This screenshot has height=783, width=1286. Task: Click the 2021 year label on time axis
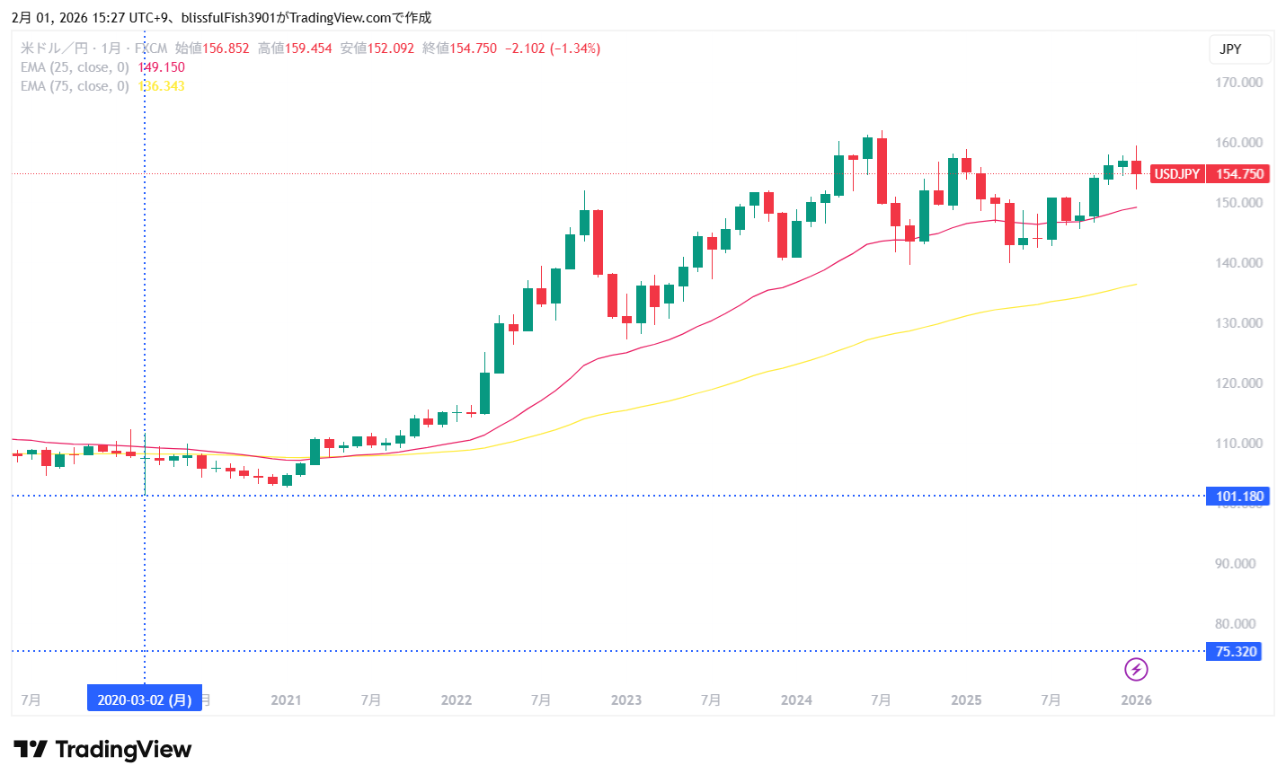(286, 699)
